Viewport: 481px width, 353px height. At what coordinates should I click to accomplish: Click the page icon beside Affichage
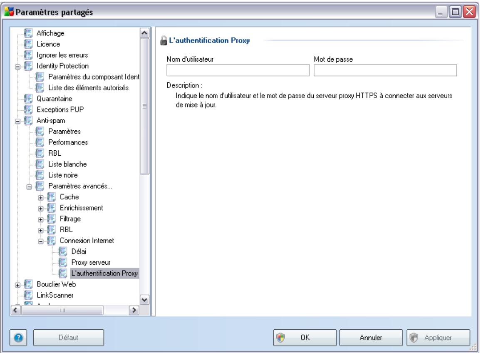point(28,33)
